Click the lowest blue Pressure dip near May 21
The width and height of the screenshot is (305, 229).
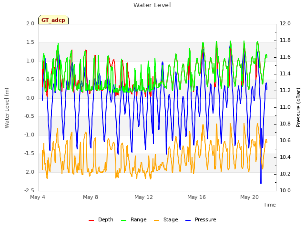(261, 182)
